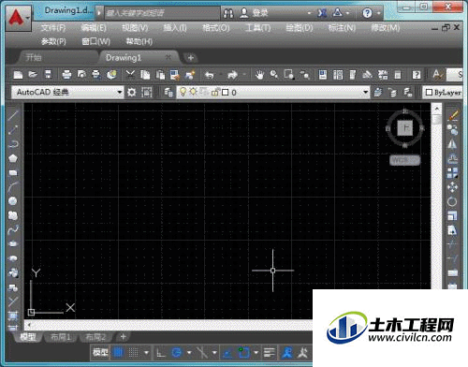Select the Line tool in draw toolbar
This screenshot has height=367, width=468.
pos(13,115)
